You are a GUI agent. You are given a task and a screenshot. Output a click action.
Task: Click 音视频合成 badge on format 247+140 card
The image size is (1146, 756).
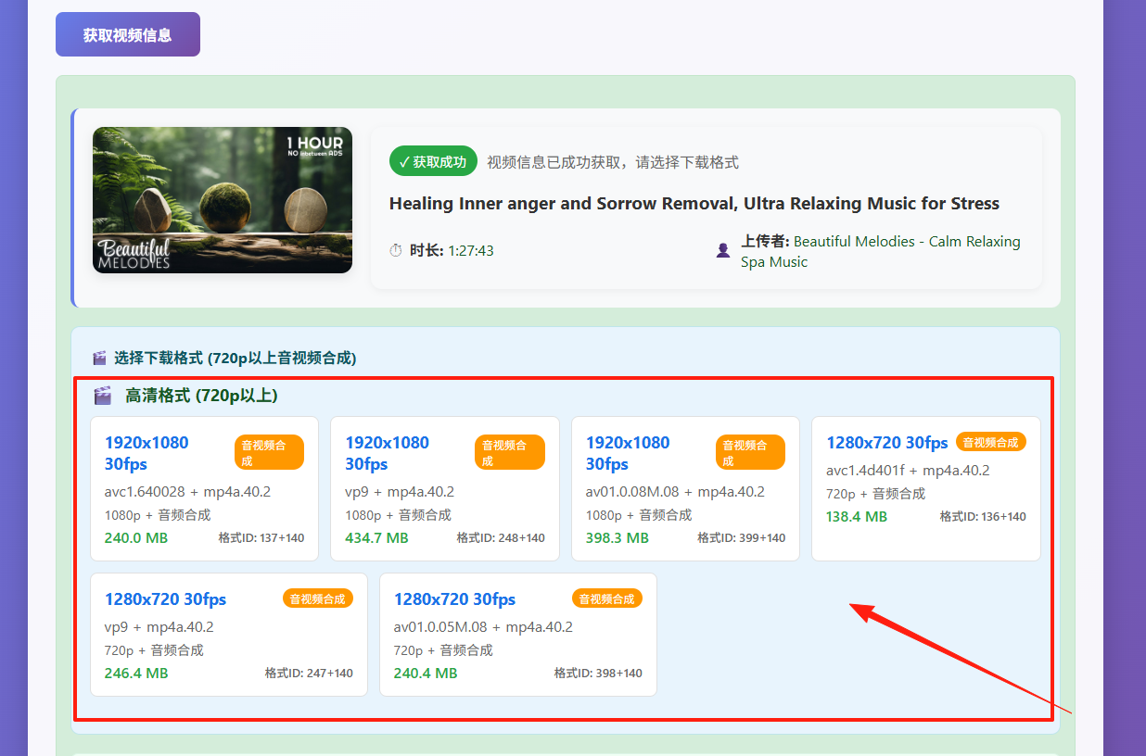tap(318, 598)
